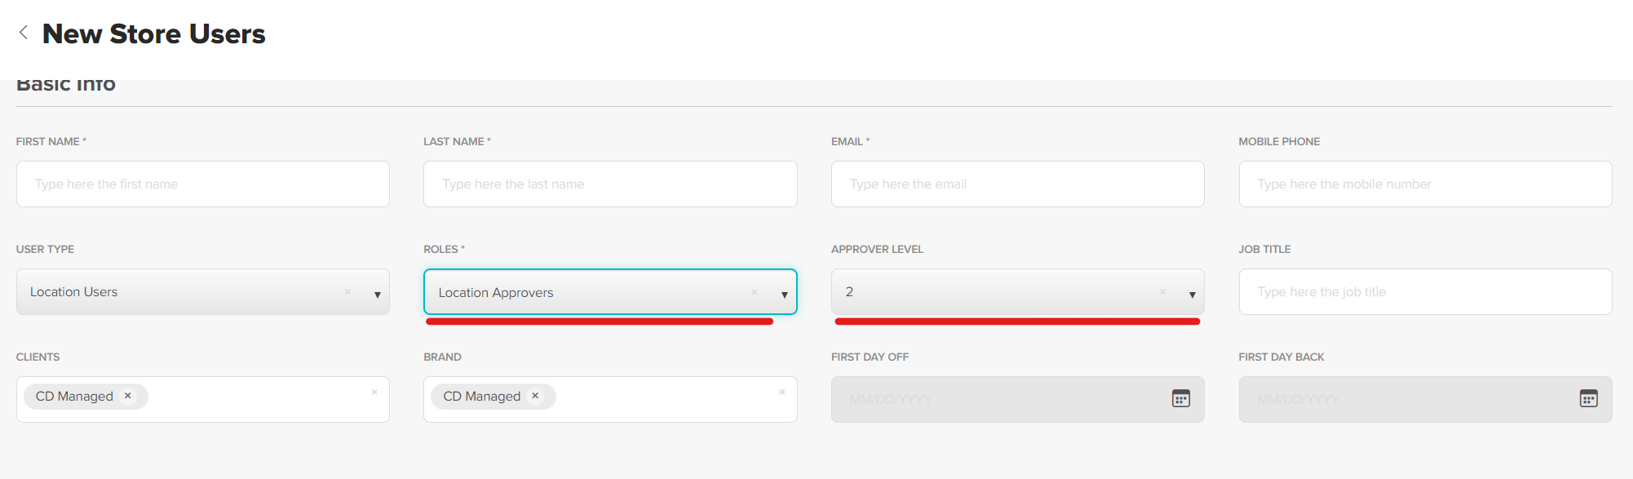Click the First Day Back date field

pyautogui.click(x=1403, y=399)
